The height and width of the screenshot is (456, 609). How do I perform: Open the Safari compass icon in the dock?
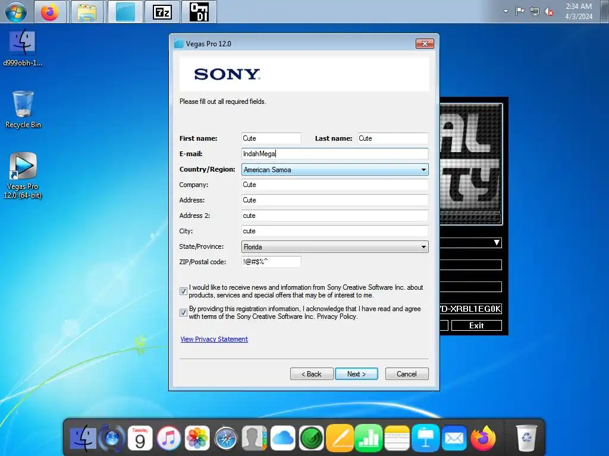pos(226,439)
